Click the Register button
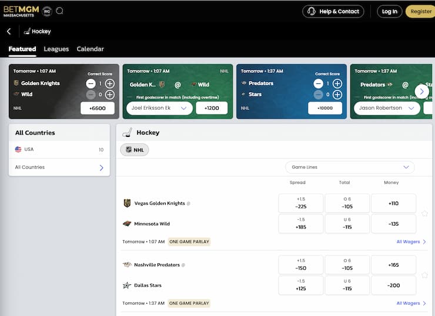Screen dimensions: 435x316 click(x=420, y=11)
